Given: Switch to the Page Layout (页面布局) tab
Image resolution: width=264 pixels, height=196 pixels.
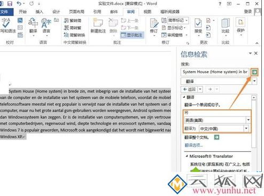Looking at the screenshot, I should [76, 12].
